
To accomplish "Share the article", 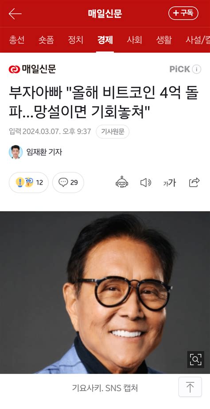I will [x=194, y=182].
